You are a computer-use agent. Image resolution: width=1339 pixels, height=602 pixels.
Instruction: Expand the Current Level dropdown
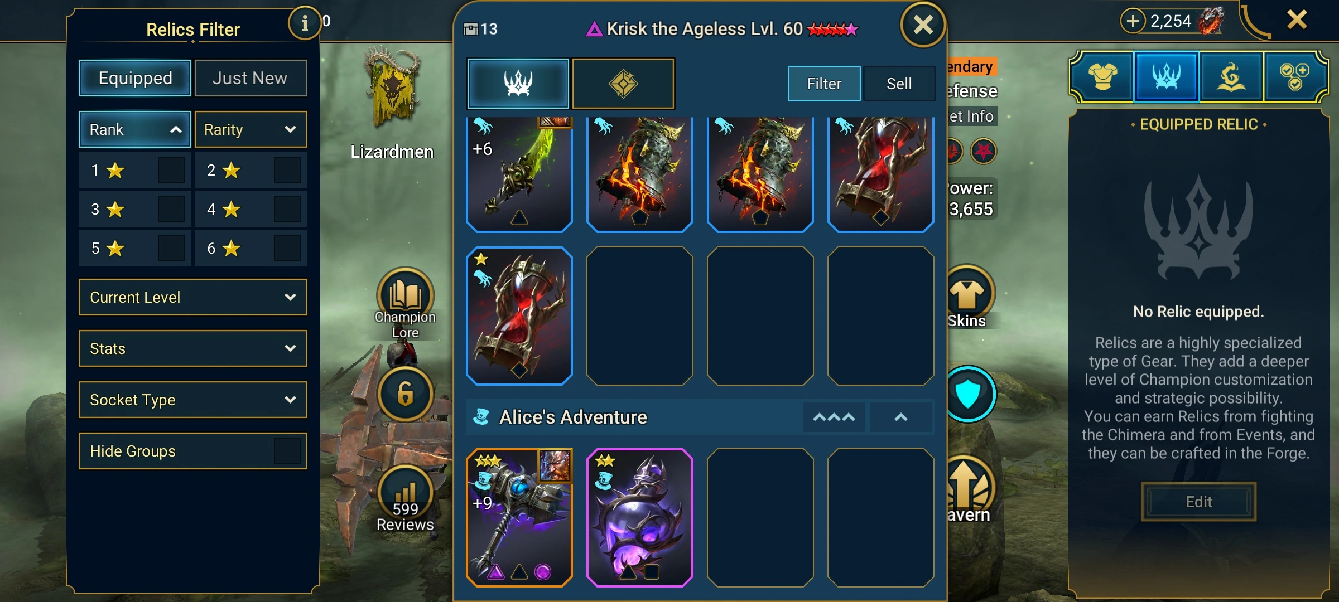[193, 297]
